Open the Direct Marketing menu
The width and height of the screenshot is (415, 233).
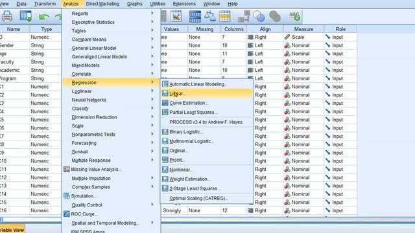(102, 4)
